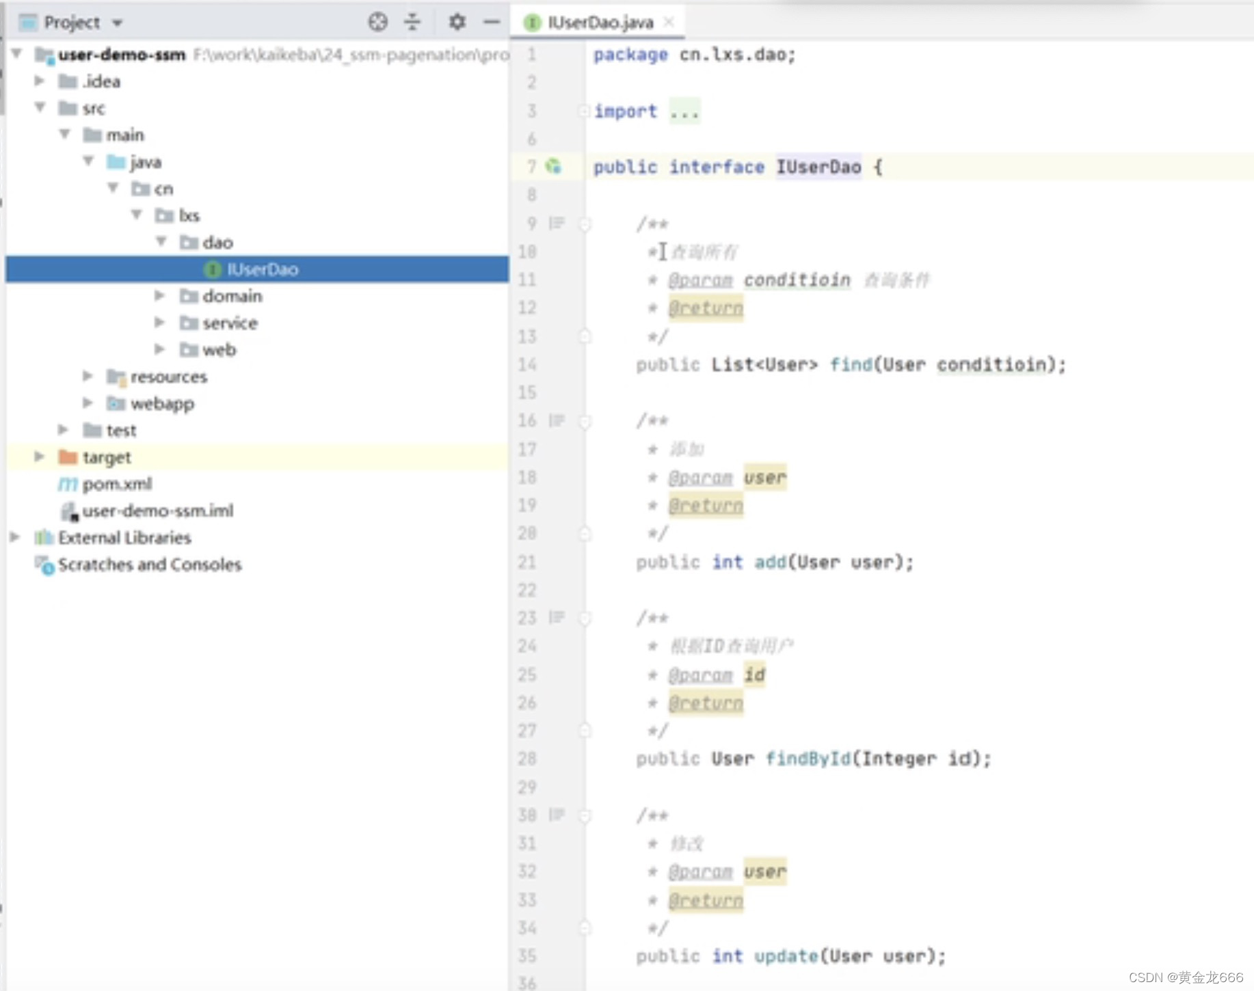The width and height of the screenshot is (1254, 991).
Task: Select the domain package row
Action: [x=257, y=296]
